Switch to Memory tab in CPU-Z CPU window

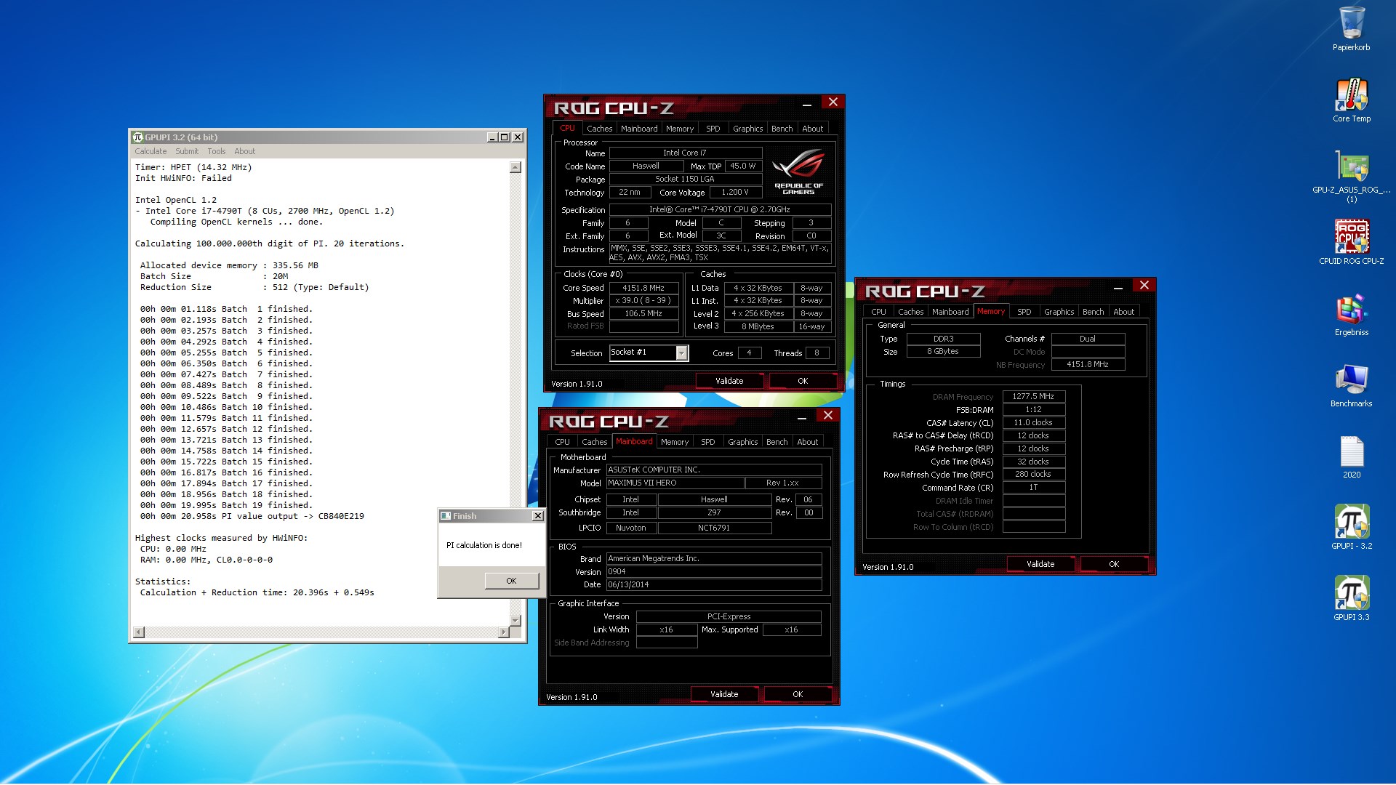680,129
